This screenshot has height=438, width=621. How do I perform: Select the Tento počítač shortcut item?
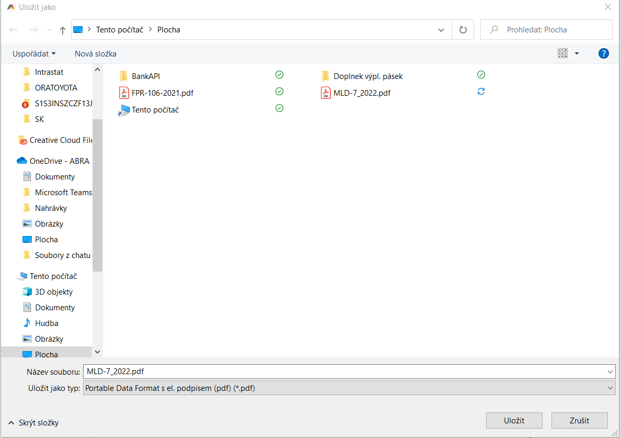(x=155, y=110)
